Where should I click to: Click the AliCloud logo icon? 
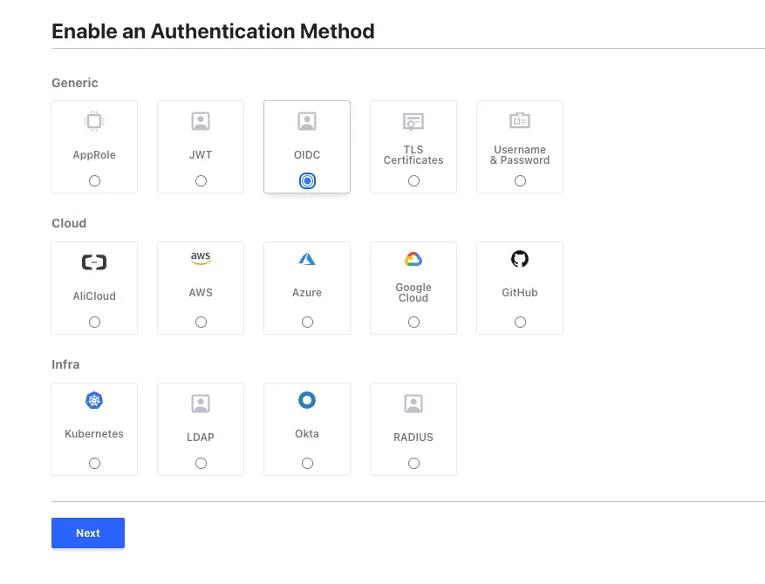tap(94, 262)
